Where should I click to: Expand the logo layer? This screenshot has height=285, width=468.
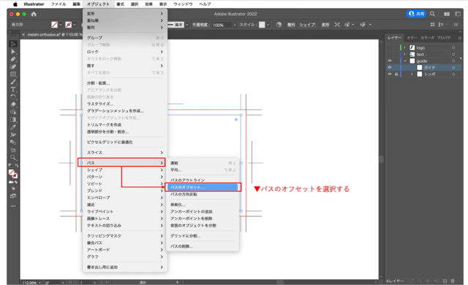404,47
